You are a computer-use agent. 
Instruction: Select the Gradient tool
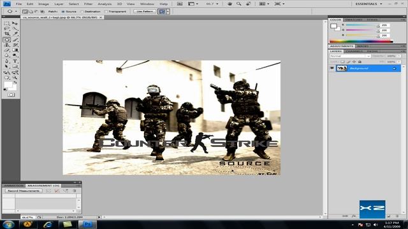click(15, 50)
